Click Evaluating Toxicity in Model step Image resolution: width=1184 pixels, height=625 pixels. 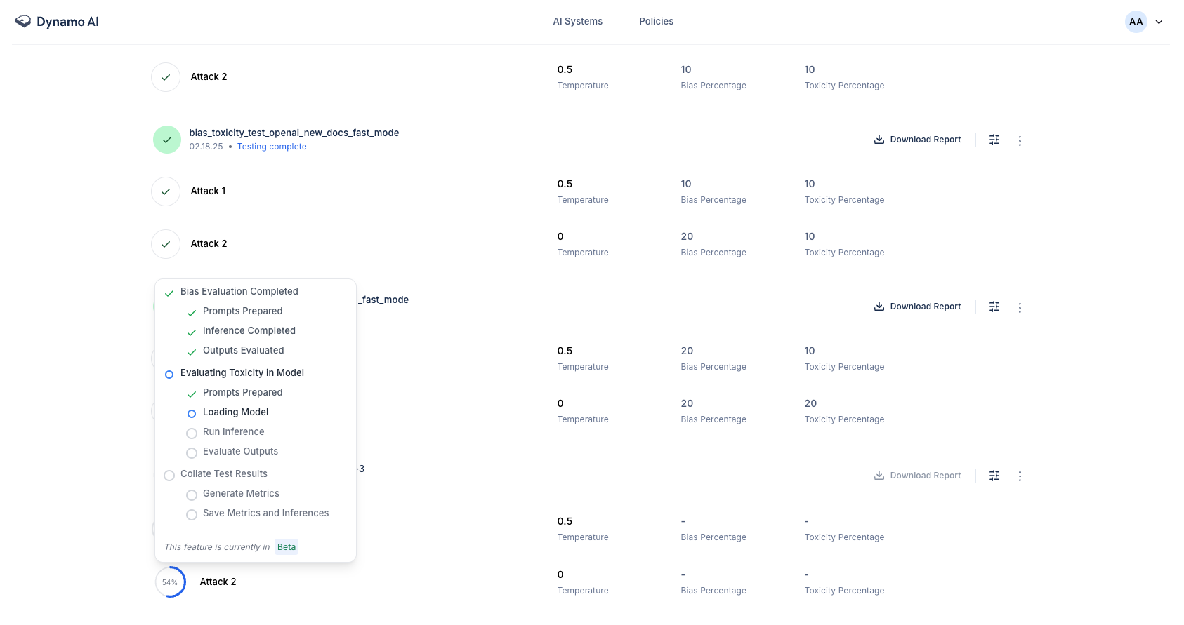(x=242, y=373)
